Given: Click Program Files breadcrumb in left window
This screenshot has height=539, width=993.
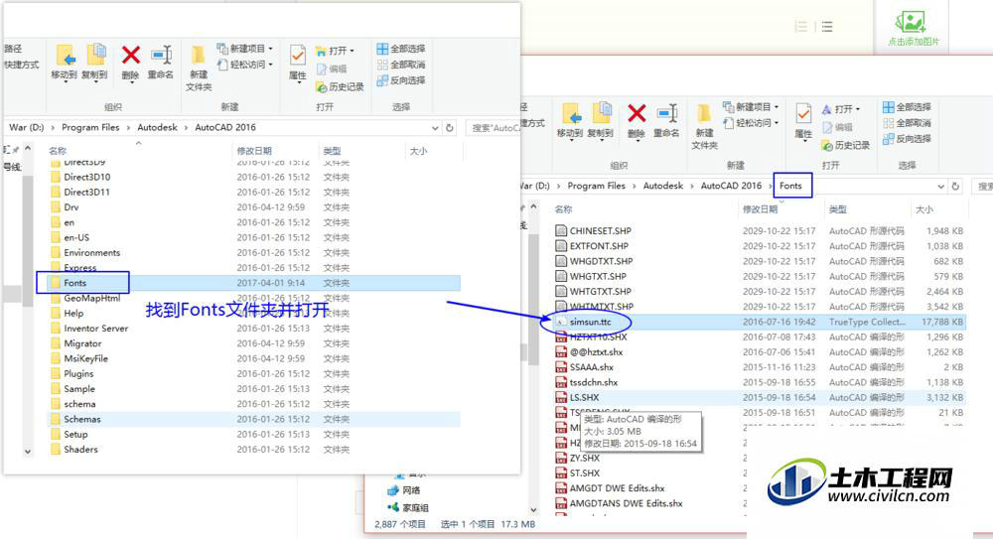Looking at the screenshot, I should 90,127.
